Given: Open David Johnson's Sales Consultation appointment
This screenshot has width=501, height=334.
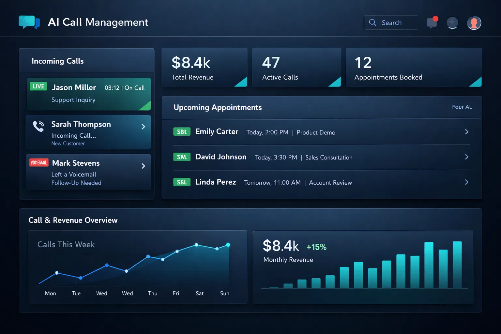Looking at the screenshot, I should (x=467, y=157).
